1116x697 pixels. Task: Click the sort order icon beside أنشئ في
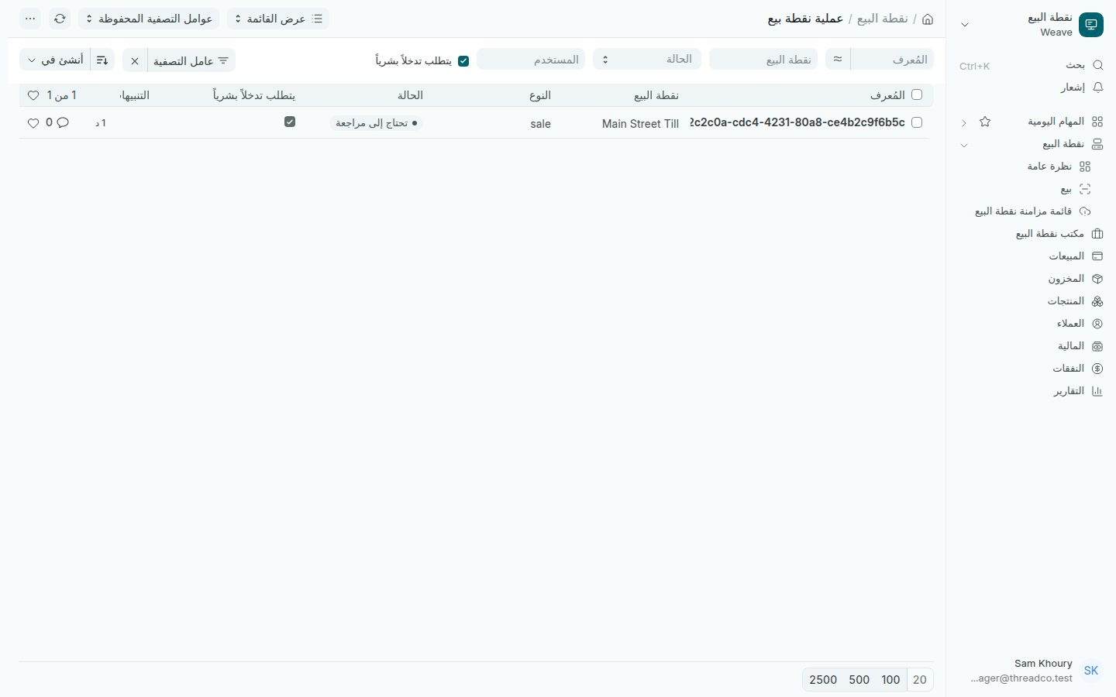click(x=102, y=60)
